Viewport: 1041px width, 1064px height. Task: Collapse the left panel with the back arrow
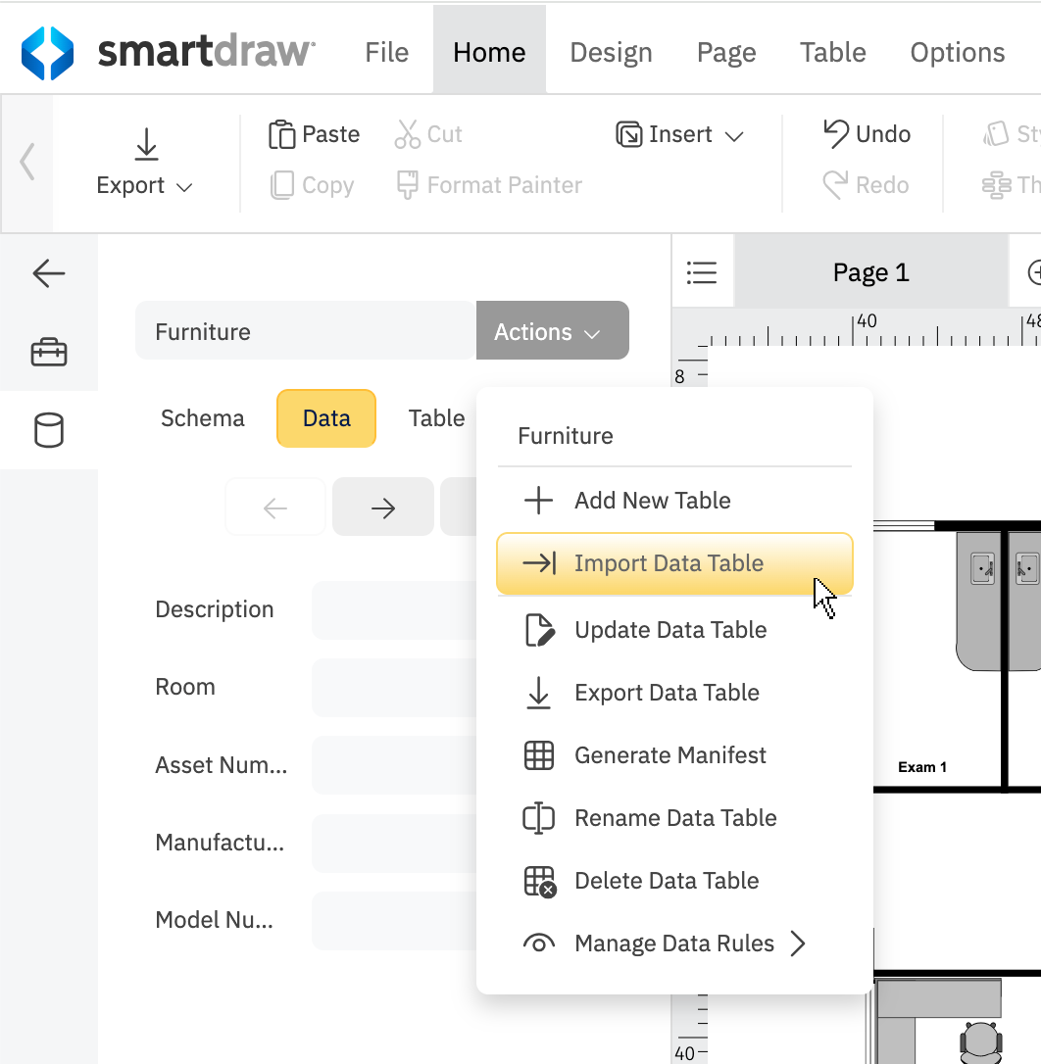[x=48, y=273]
